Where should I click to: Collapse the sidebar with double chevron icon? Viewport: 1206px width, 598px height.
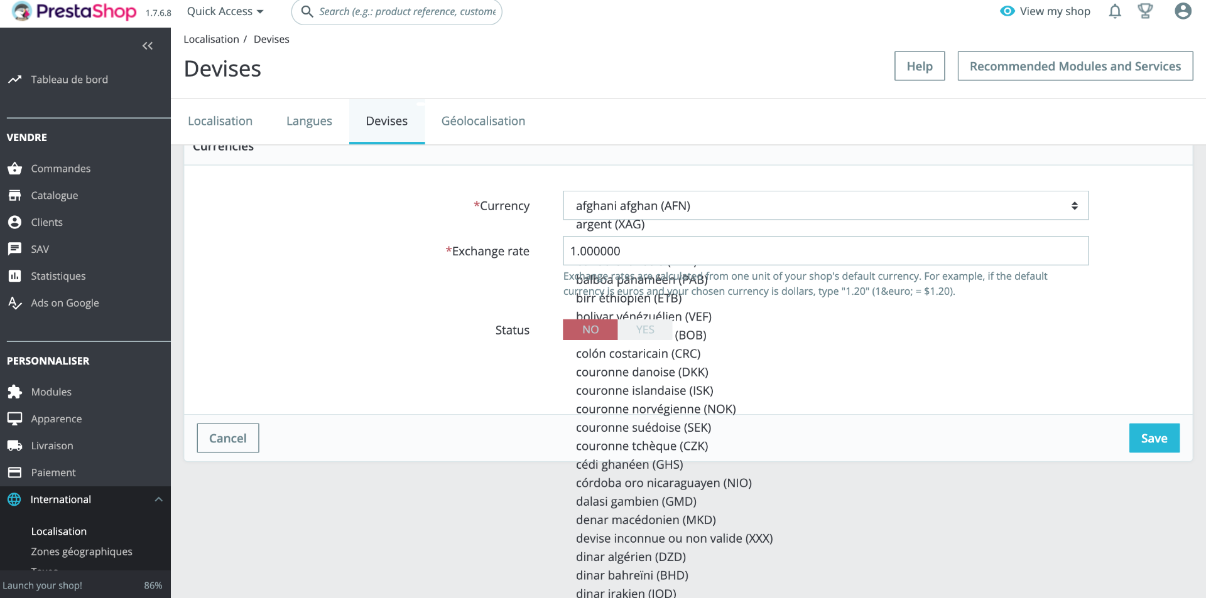[148, 46]
